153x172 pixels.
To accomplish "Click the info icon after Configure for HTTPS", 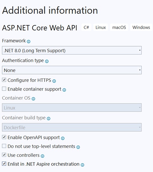I will (54, 81).
